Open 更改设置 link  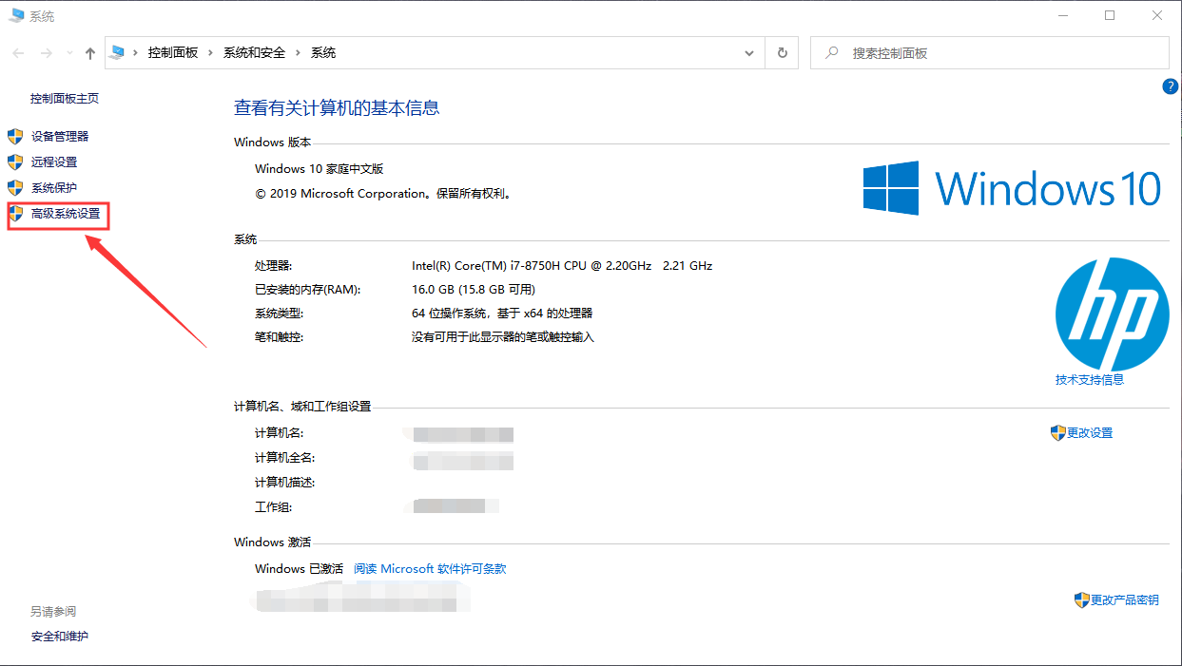click(x=1090, y=433)
